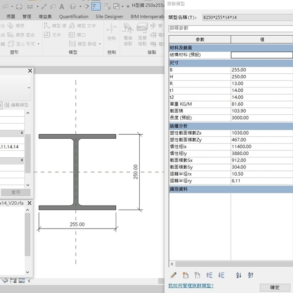Click the 搜尋參數 search field
Screen dimensions: 293x293
click(x=230, y=28)
